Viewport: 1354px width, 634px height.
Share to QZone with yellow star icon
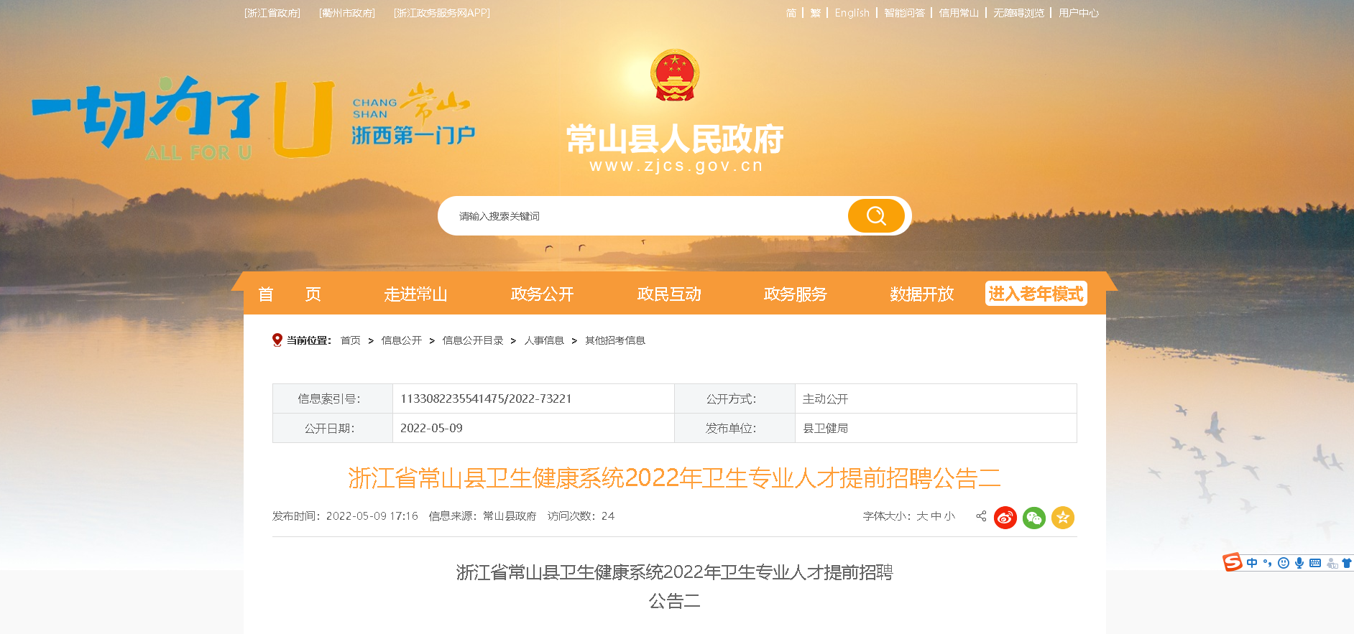coord(1062,518)
